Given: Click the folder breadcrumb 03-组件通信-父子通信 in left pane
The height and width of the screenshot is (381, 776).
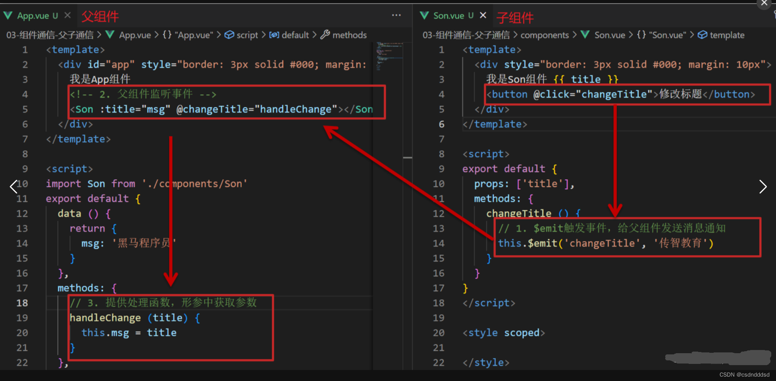Looking at the screenshot, I should 50,35.
